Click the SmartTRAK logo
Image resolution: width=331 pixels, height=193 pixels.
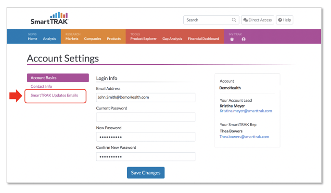point(50,18)
